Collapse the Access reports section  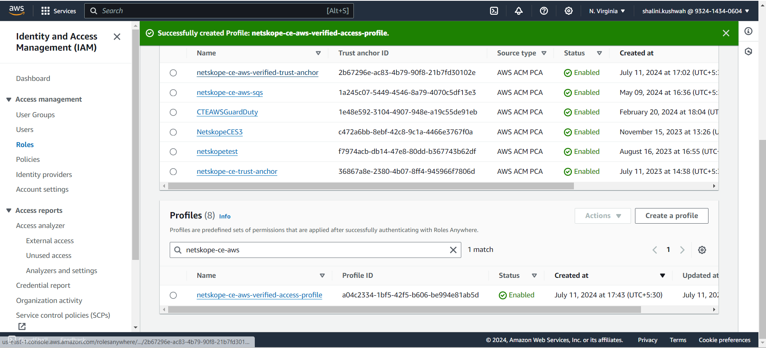pyautogui.click(x=9, y=210)
